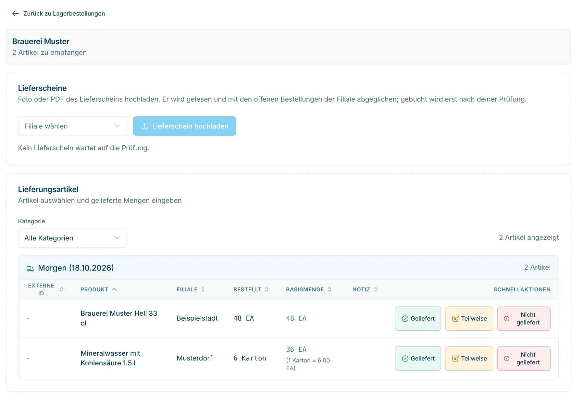Click the sort icon for Bestellt column
The width and height of the screenshot is (583, 403).
(x=267, y=289)
